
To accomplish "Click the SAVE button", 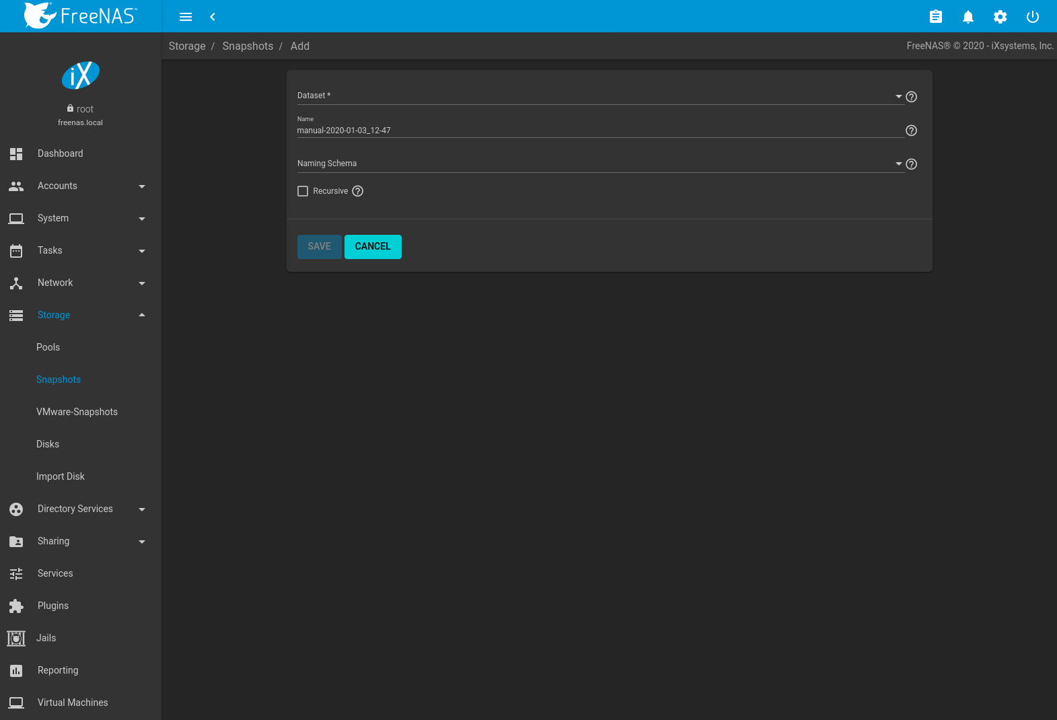I will 319,246.
